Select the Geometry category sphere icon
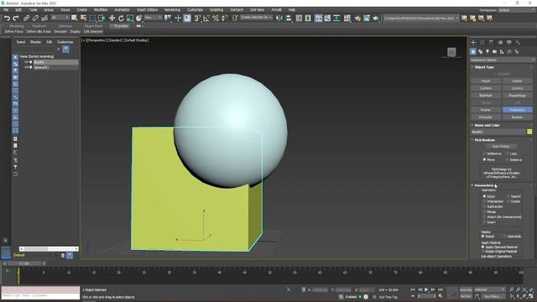Image resolution: width=537 pixels, height=302 pixels. coord(473,51)
